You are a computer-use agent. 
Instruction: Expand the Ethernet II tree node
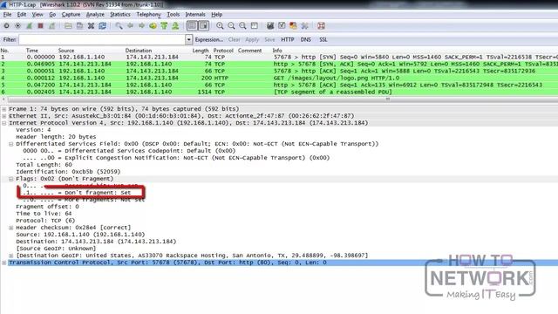point(3,116)
